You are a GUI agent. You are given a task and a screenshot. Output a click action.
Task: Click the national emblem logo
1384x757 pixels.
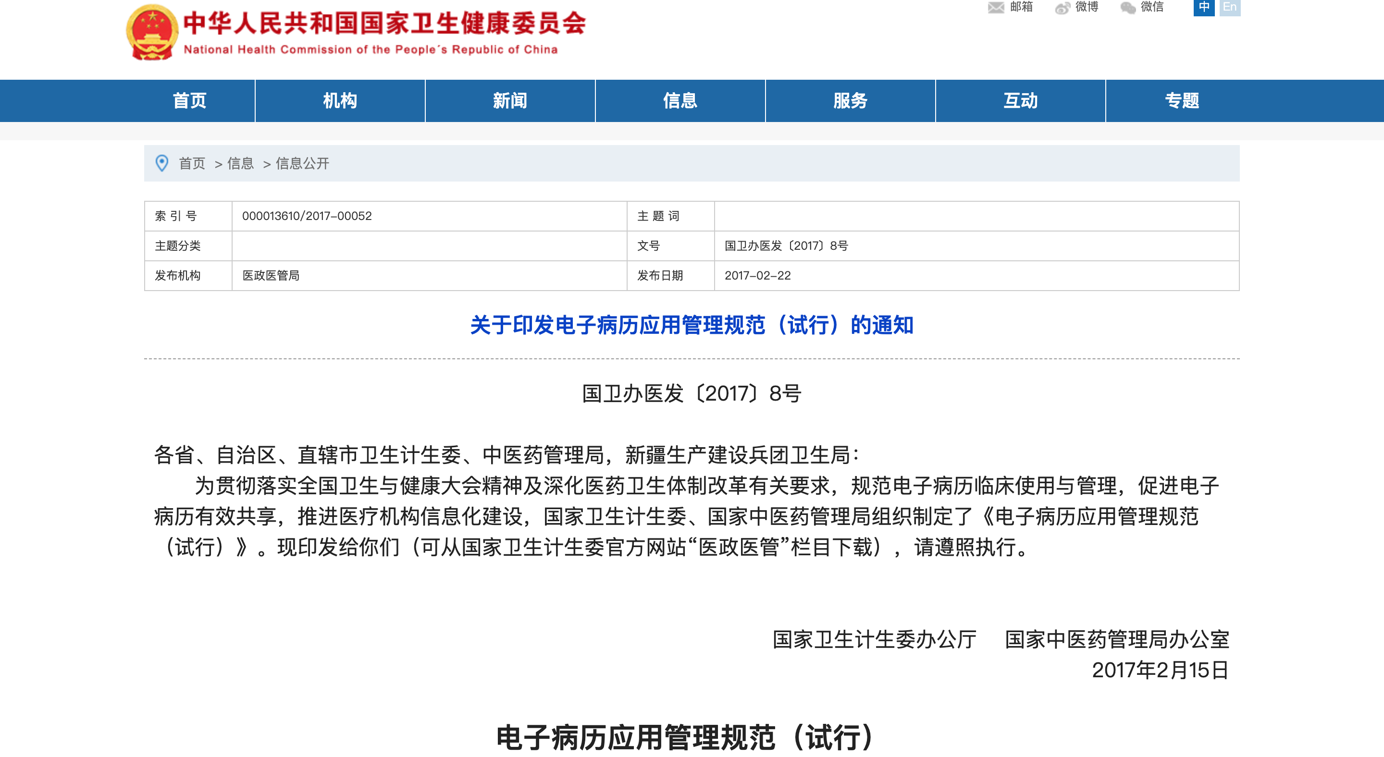152,32
